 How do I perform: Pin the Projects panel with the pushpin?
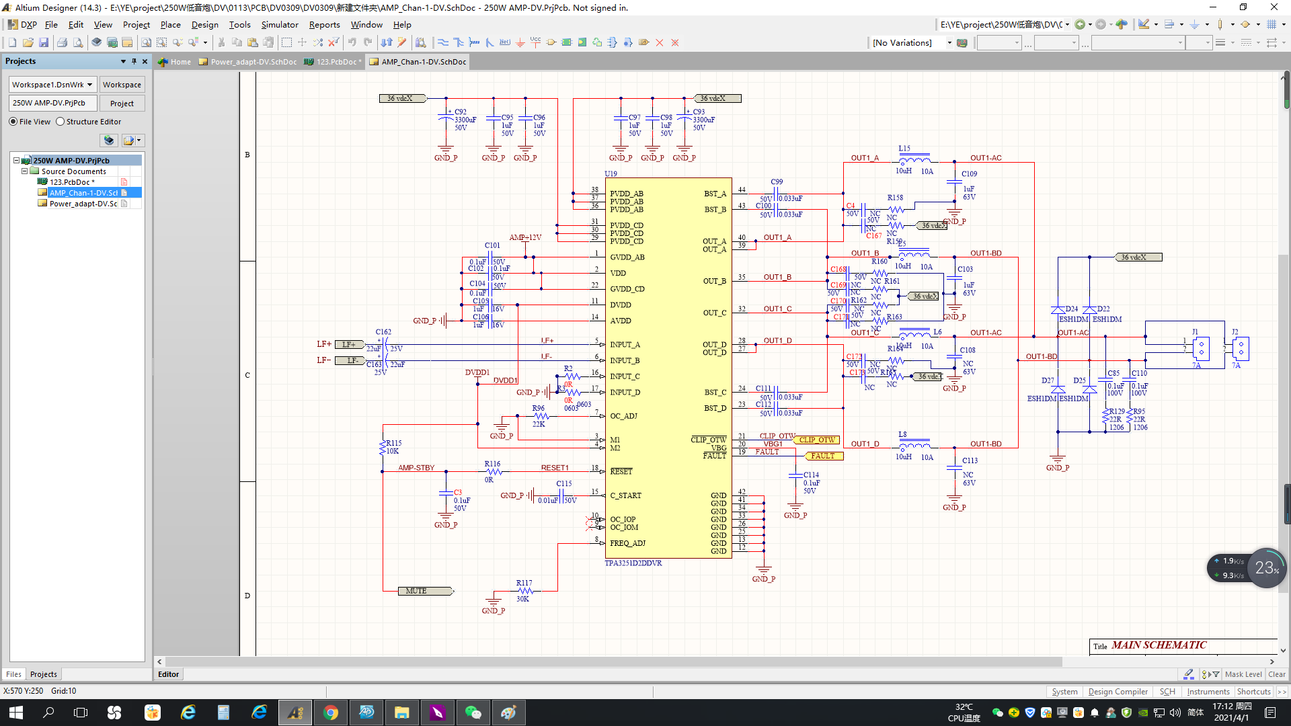[134, 61]
